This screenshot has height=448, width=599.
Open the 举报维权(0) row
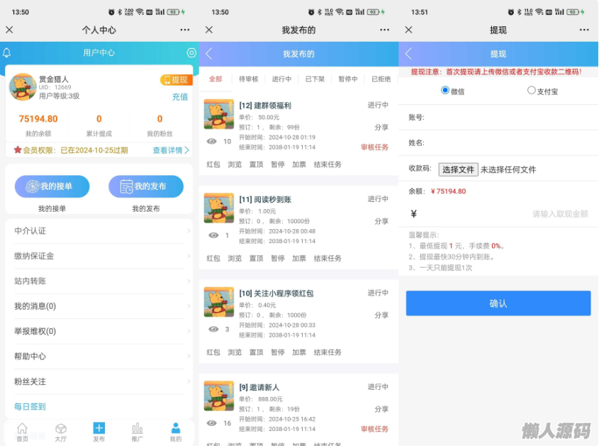tap(99, 331)
